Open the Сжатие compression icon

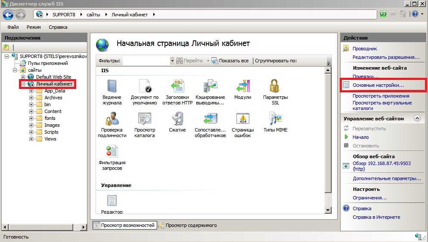(x=177, y=122)
